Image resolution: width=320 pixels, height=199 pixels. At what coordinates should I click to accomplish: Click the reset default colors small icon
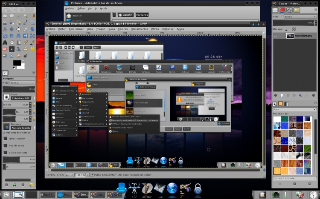(14, 67)
